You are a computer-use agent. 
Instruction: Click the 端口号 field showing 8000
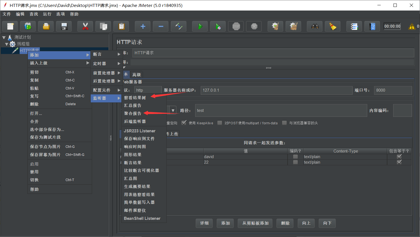point(393,90)
